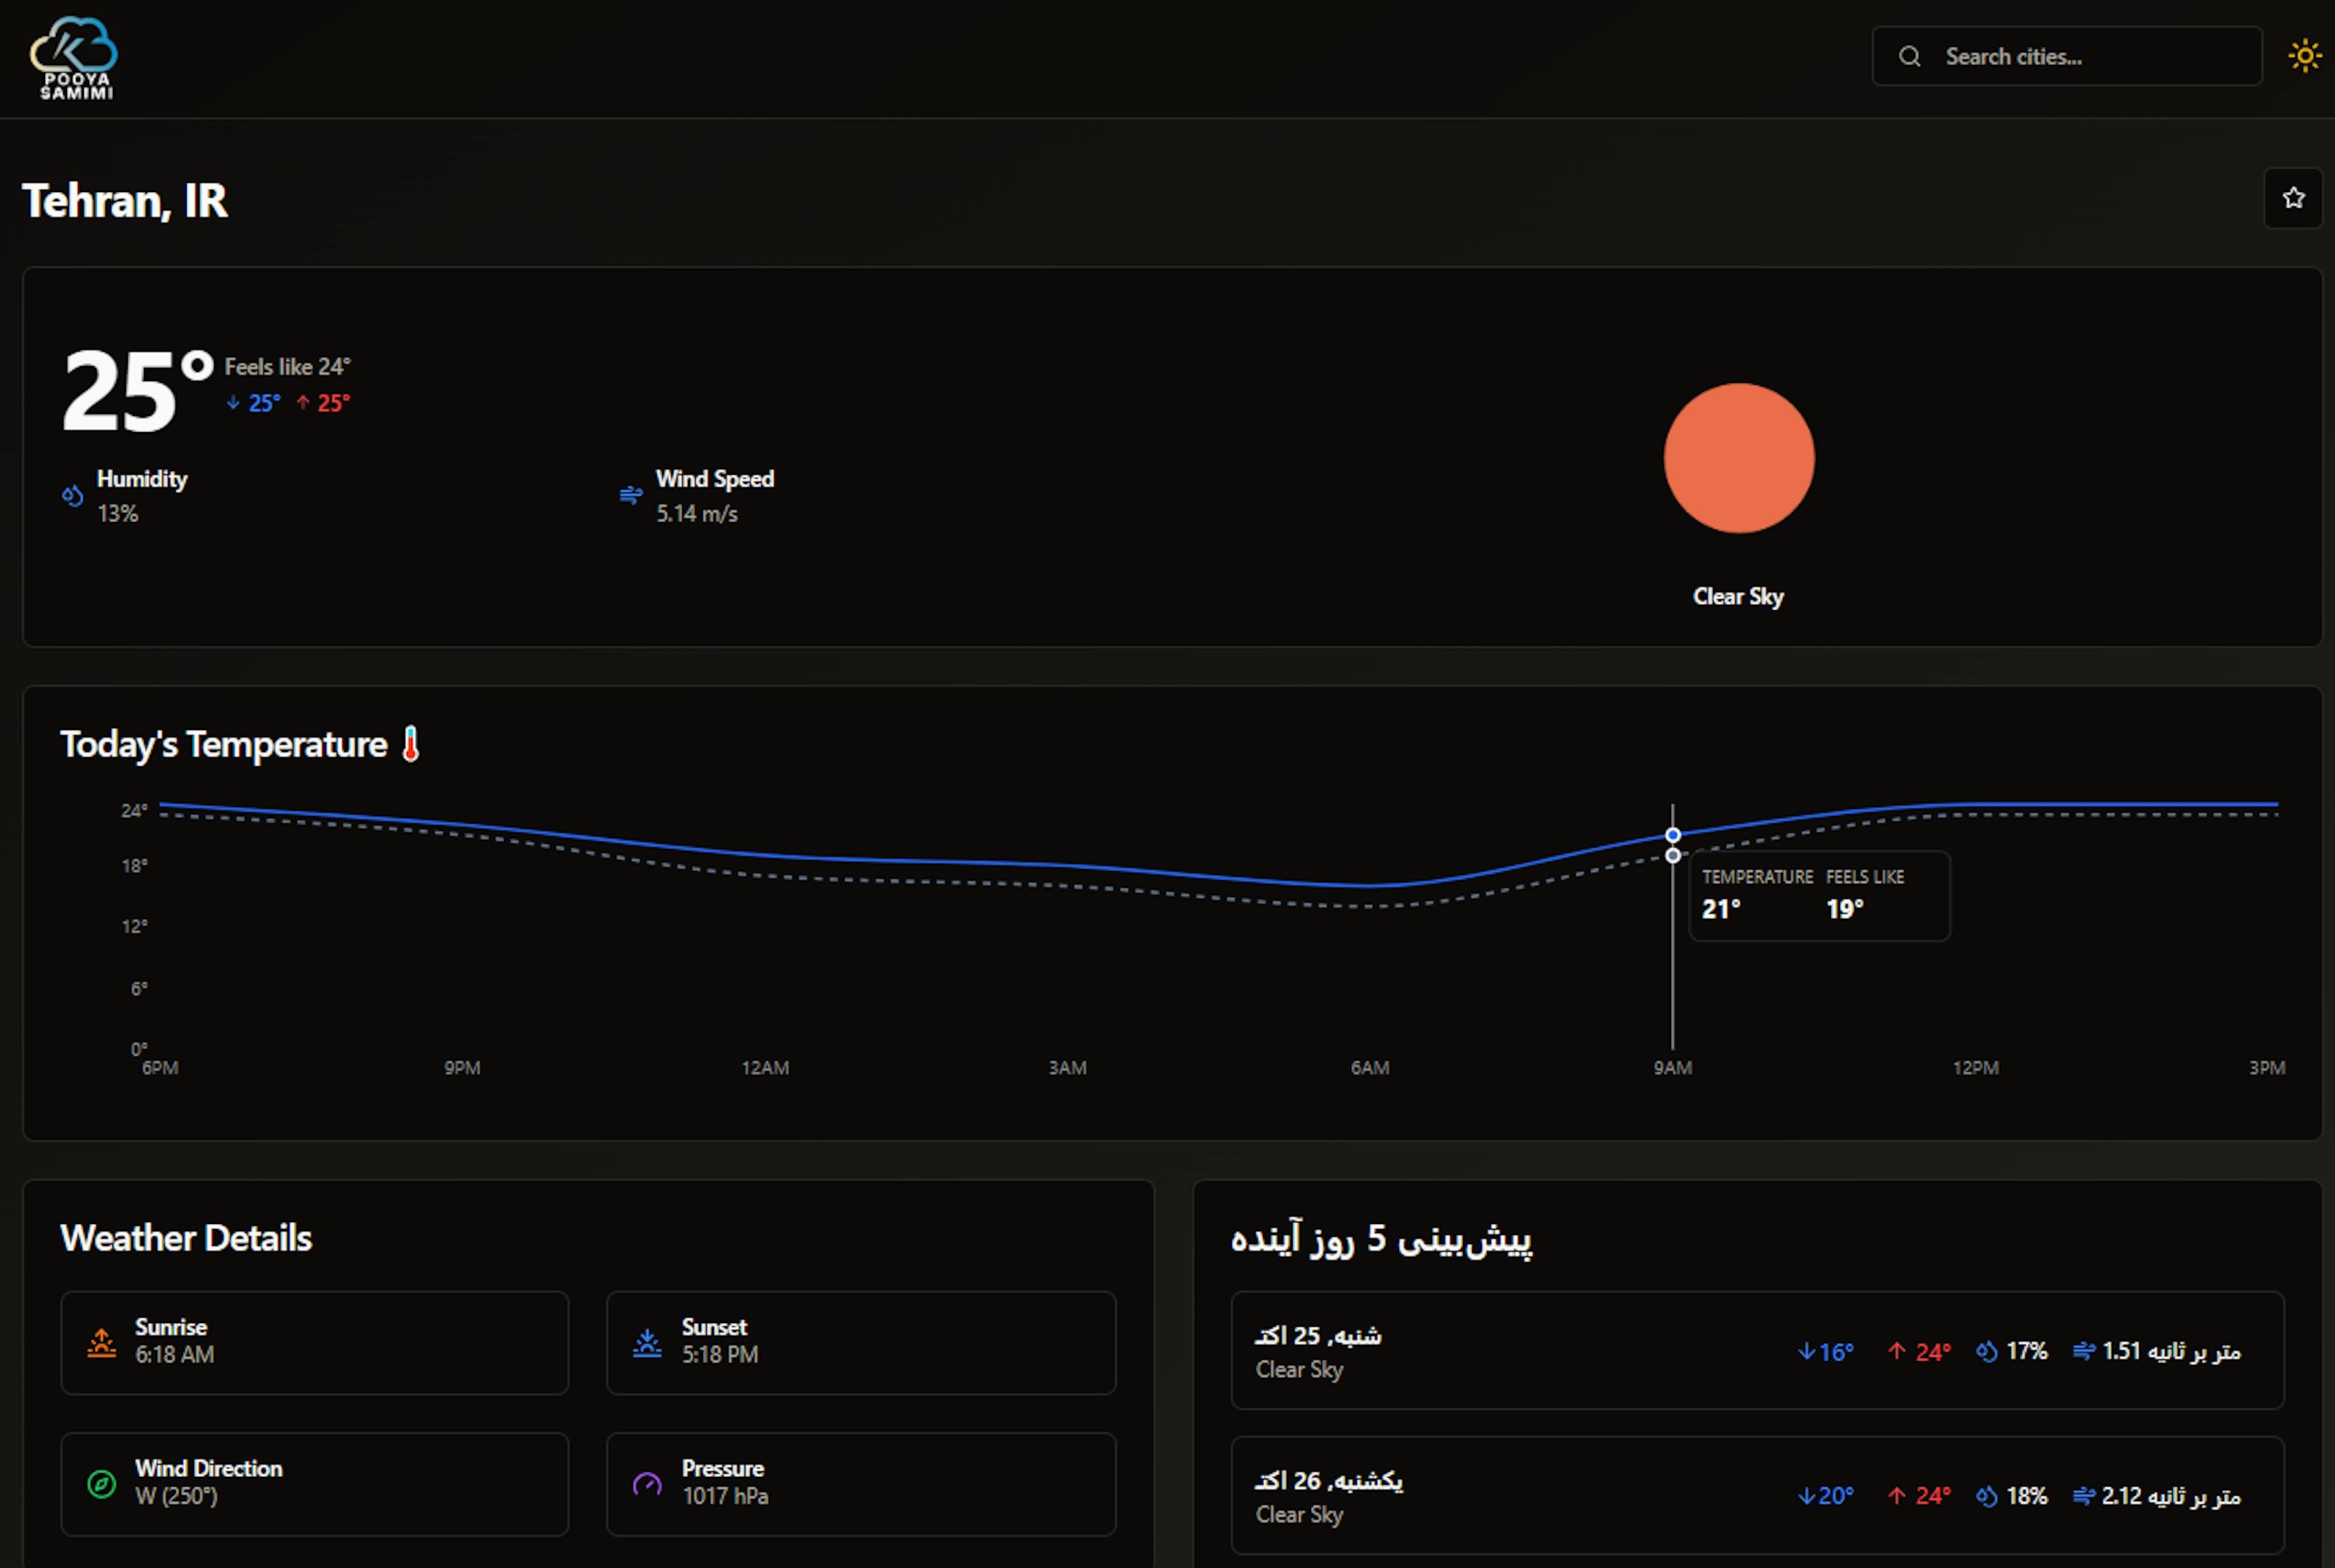Image resolution: width=2335 pixels, height=1568 pixels.
Task: Click the Tehran, IR city heading
Action: click(125, 201)
